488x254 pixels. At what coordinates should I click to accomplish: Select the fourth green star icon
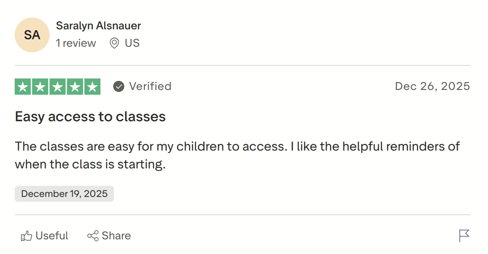pos(75,86)
